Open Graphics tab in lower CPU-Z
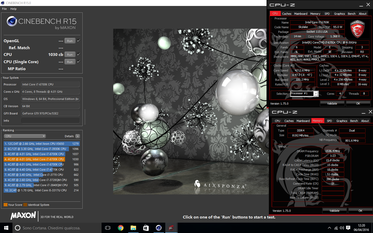The height and width of the screenshot is (233, 373). 342,121
